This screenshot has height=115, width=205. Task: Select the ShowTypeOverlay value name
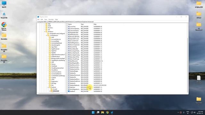tap(75, 55)
